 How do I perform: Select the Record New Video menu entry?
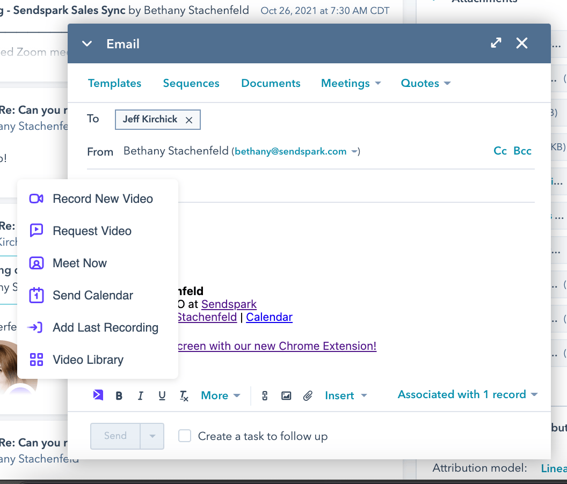(98, 199)
